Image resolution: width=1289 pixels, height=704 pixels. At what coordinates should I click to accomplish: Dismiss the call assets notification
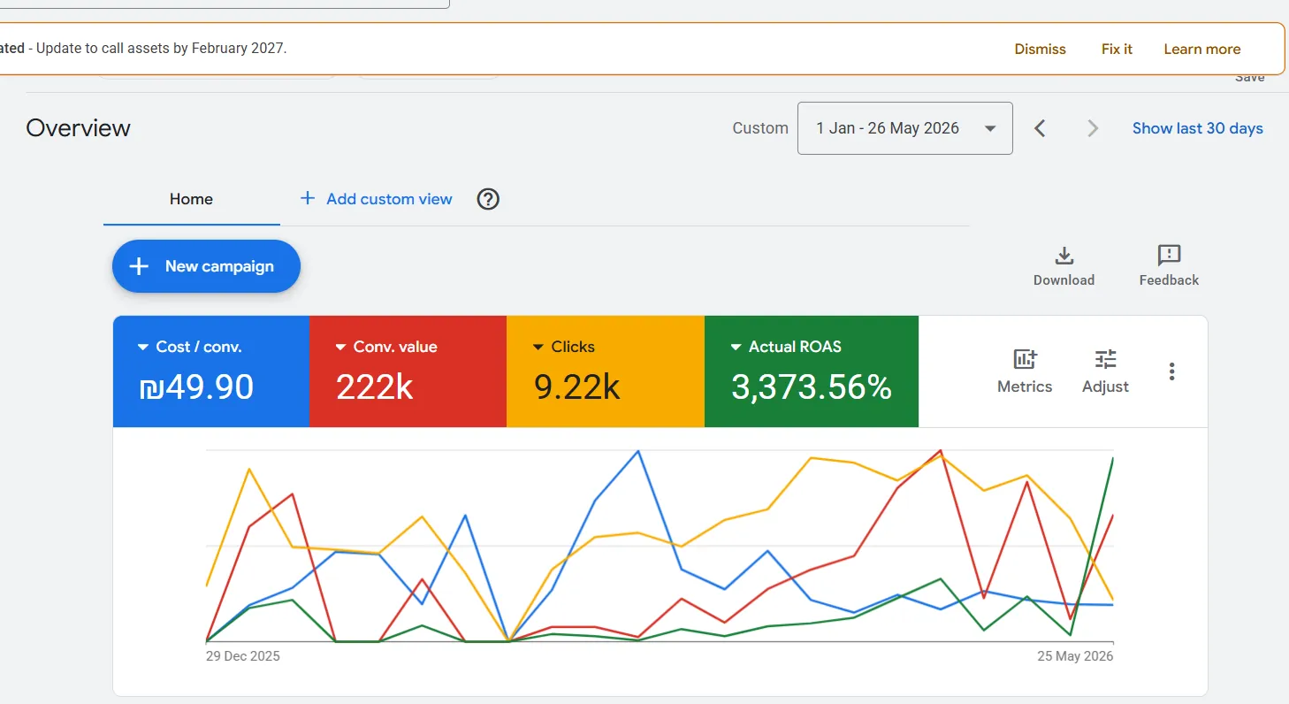click(x=1041, y=50)
